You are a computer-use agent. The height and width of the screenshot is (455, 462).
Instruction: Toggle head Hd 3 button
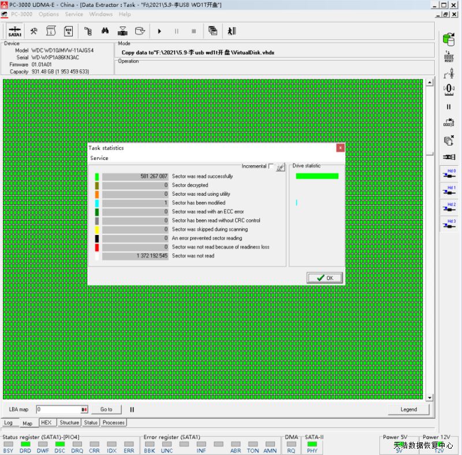(449, 225)
